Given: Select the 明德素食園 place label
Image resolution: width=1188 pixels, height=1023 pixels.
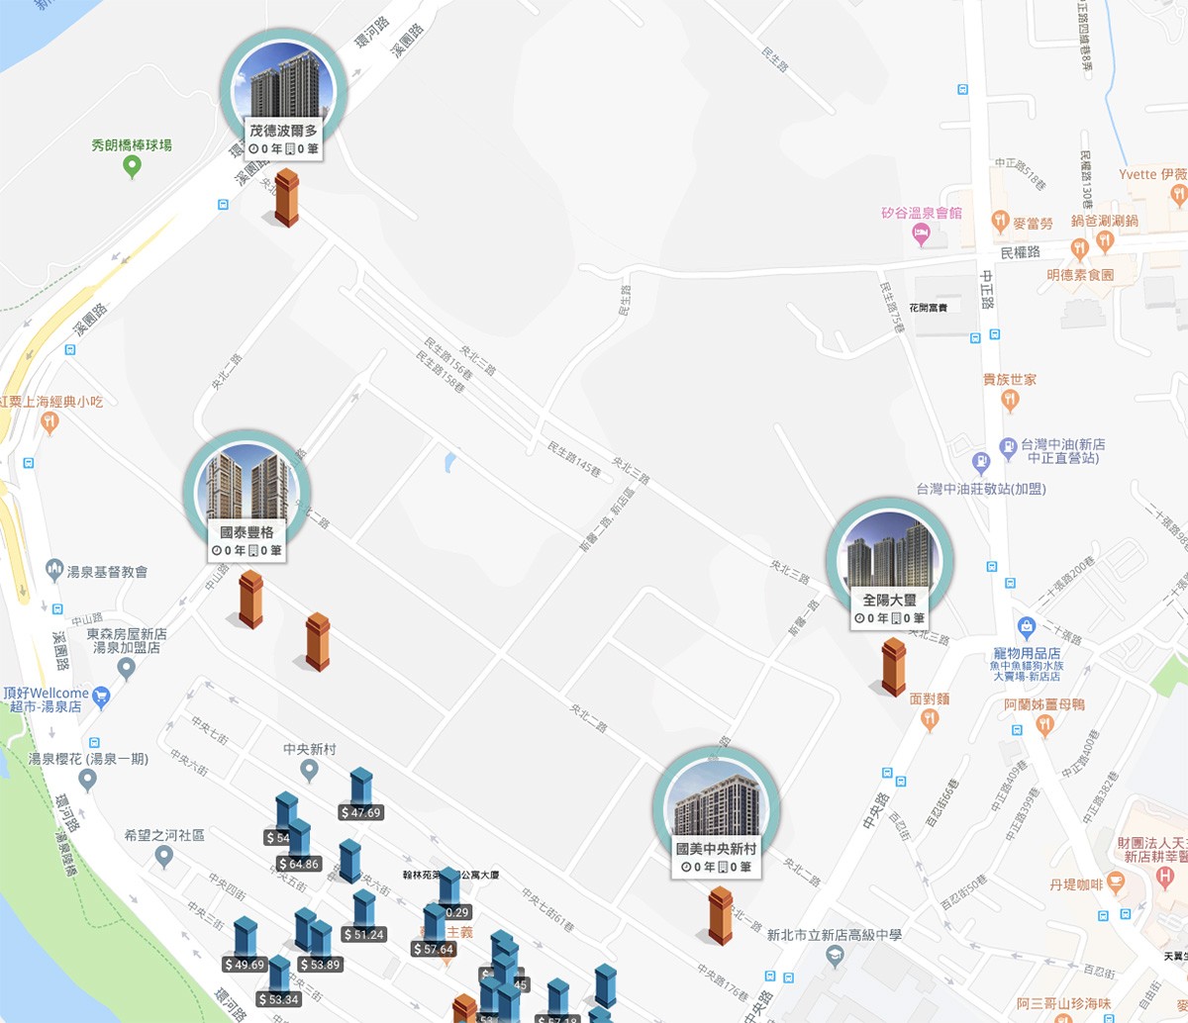Looking at the screenshot, I should 1080,275.
